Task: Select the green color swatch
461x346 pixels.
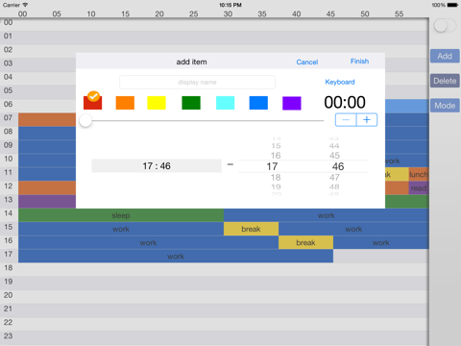Action: point(191,103)
